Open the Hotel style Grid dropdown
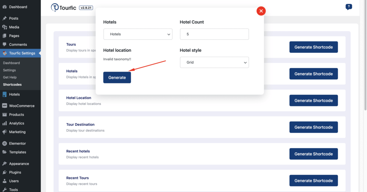The height and width of the screenshot is (192, 367). pyautogui.click(x=214, y=62)
